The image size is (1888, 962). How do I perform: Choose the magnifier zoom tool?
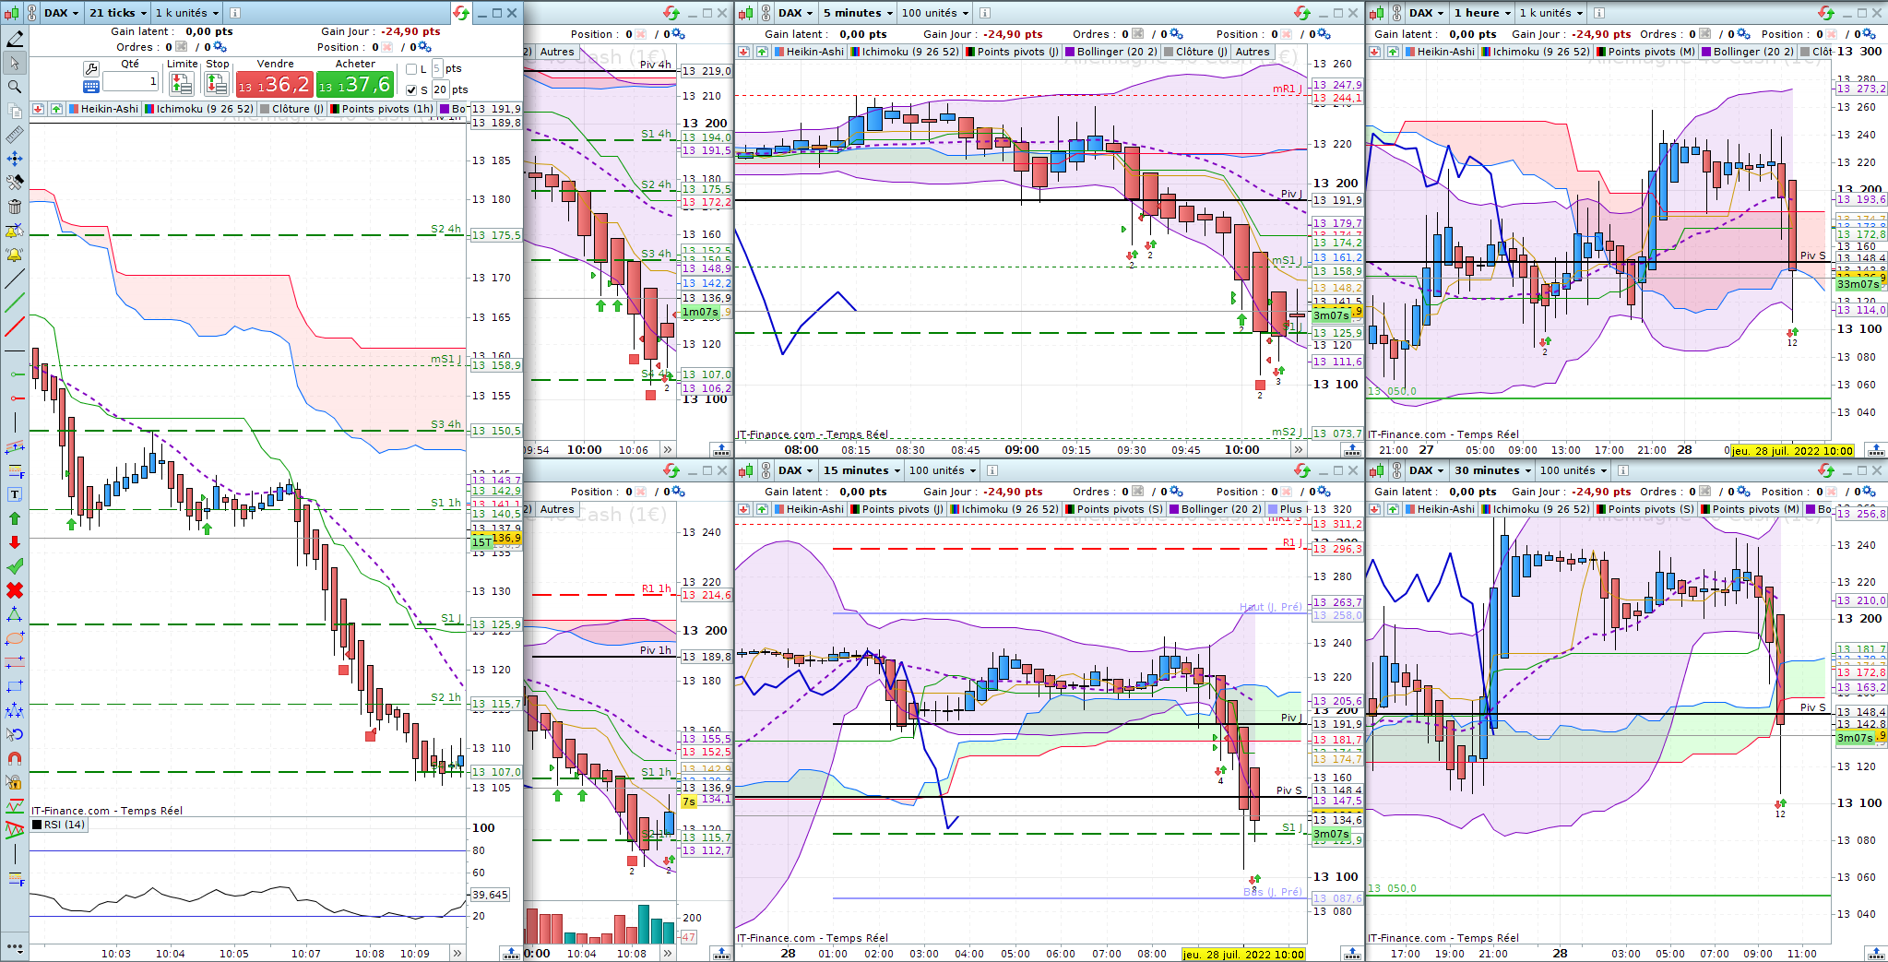(x=15, y=87)
